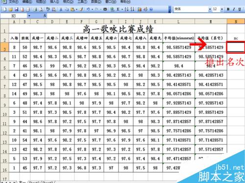Image resolution: width=245 pixels, height=183 pixels.
Task: Select row 10 header
Action: (4, 112)
